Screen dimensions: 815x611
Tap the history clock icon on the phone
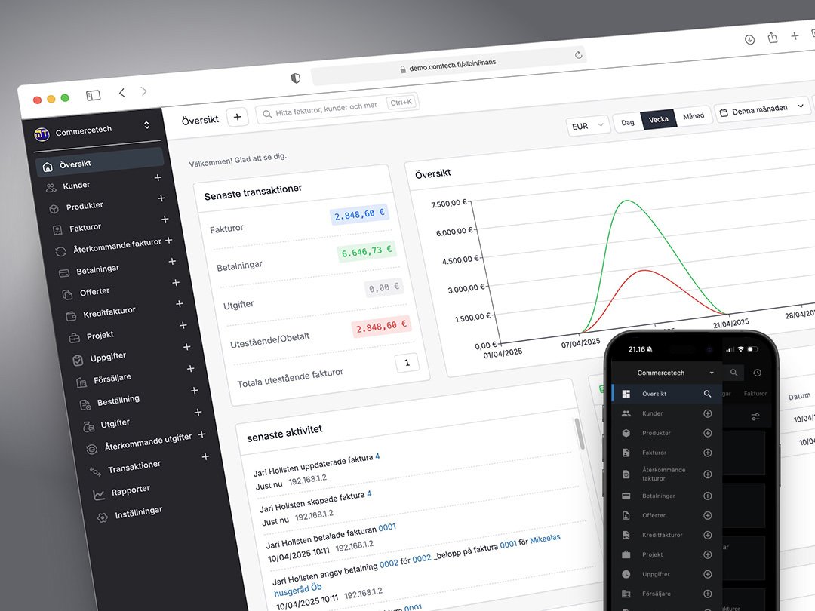tap(757, 373)
